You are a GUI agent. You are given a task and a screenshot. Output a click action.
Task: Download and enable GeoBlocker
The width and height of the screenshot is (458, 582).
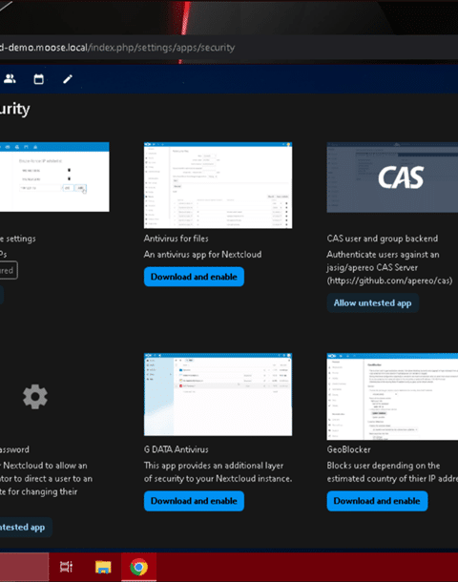(x=377, y=501)
